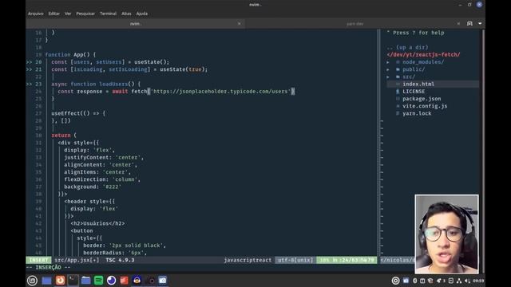
Task: Click the '.. (up a dir)' entry
Action: point(408,48)
